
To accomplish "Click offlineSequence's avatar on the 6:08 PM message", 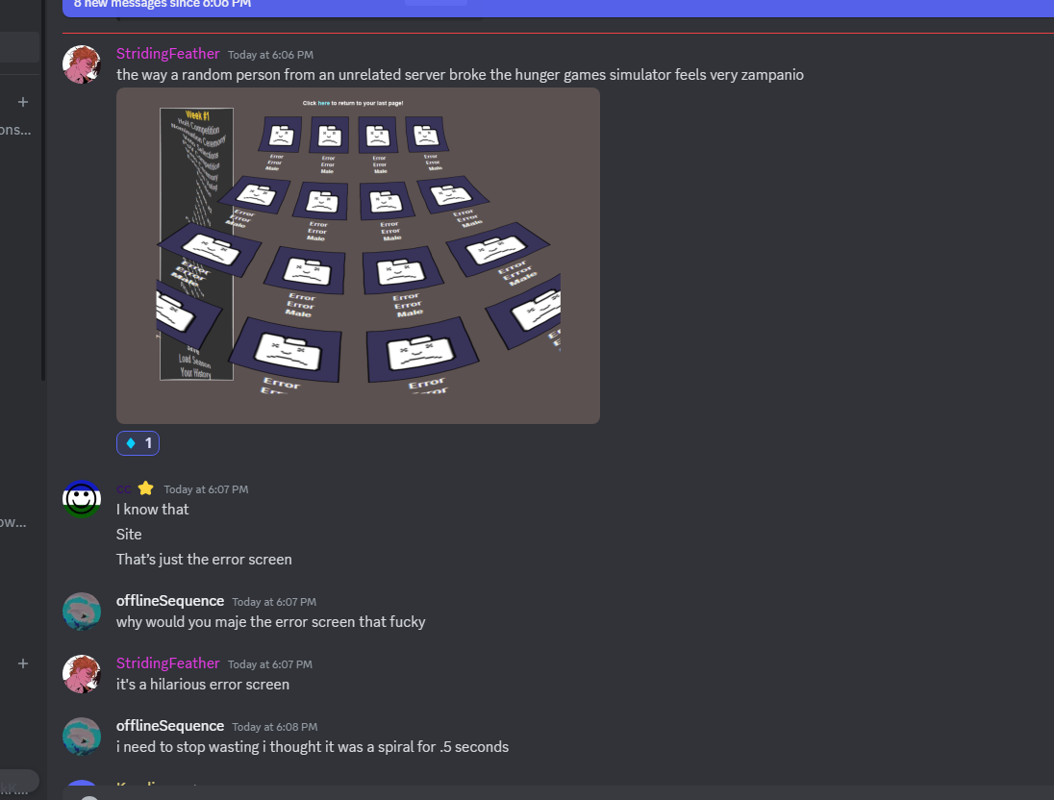I will [82, 737].
